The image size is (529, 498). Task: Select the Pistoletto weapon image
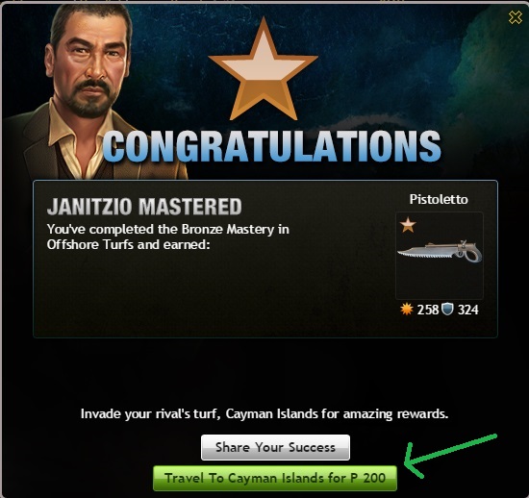coord(440,253)
